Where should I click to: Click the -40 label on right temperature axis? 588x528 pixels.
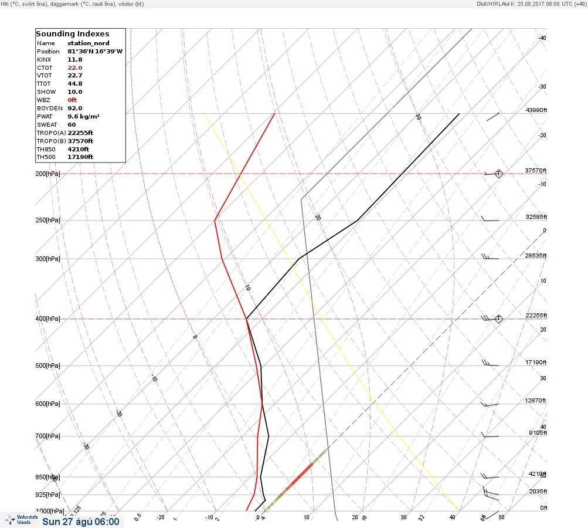(542, 38)
